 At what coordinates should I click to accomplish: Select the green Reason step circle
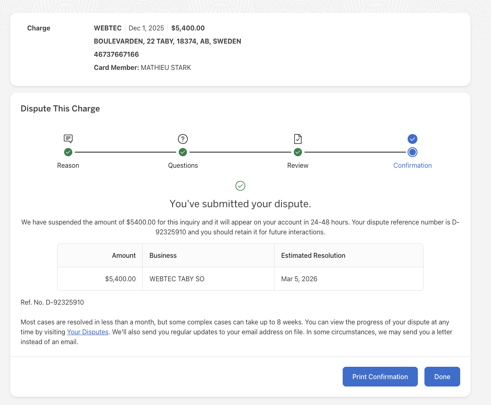(68, 152)
